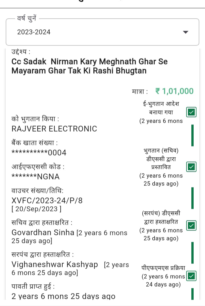
Task: Click voucher number XVFC/2023-24/P/8
Action: [47, 201]
